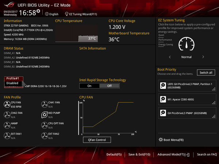The image size is (219, 164).
Task: Select M1: Apacer Z280 480G boot entry
Action: tap(187, 99)
